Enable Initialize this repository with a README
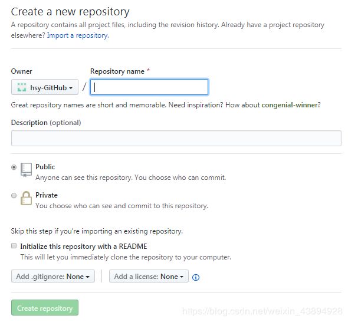 [14, 246]
